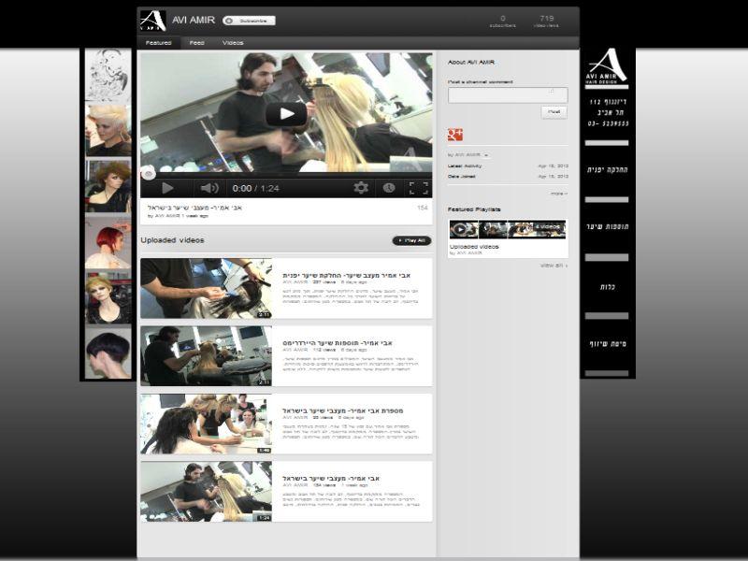
Task: Click the curly auburn hairstyle photo in left banner
Action: [x=108, y=186]
